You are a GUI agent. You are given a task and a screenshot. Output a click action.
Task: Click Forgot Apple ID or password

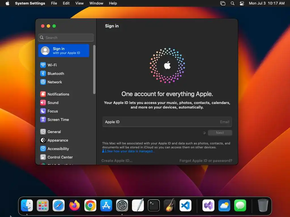point(206,160)
